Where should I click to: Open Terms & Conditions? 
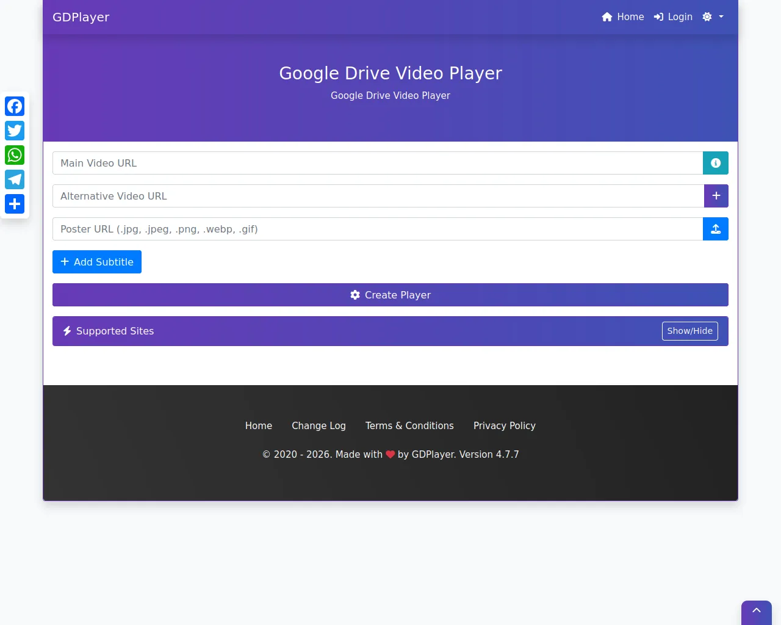pos(409,426)
